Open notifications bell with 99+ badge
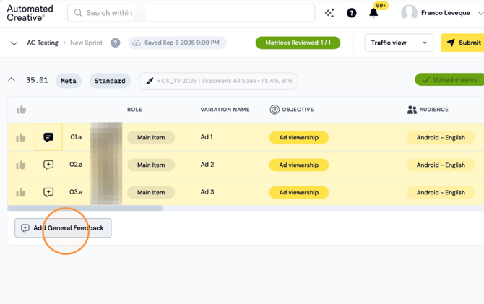Screen dimensions: 484x304 373,13
